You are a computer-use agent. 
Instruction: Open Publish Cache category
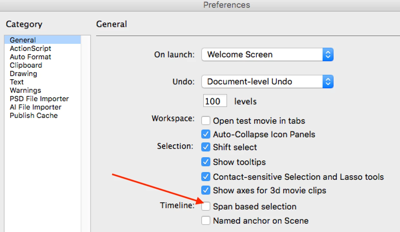pos(34,115)
